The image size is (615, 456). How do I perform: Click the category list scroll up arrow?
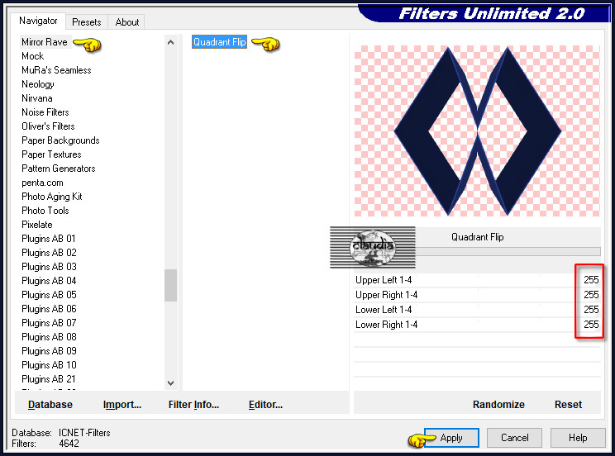[170, 42]
